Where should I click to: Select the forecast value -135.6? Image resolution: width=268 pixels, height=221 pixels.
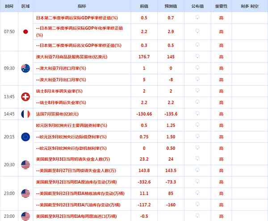pos(171,114)
